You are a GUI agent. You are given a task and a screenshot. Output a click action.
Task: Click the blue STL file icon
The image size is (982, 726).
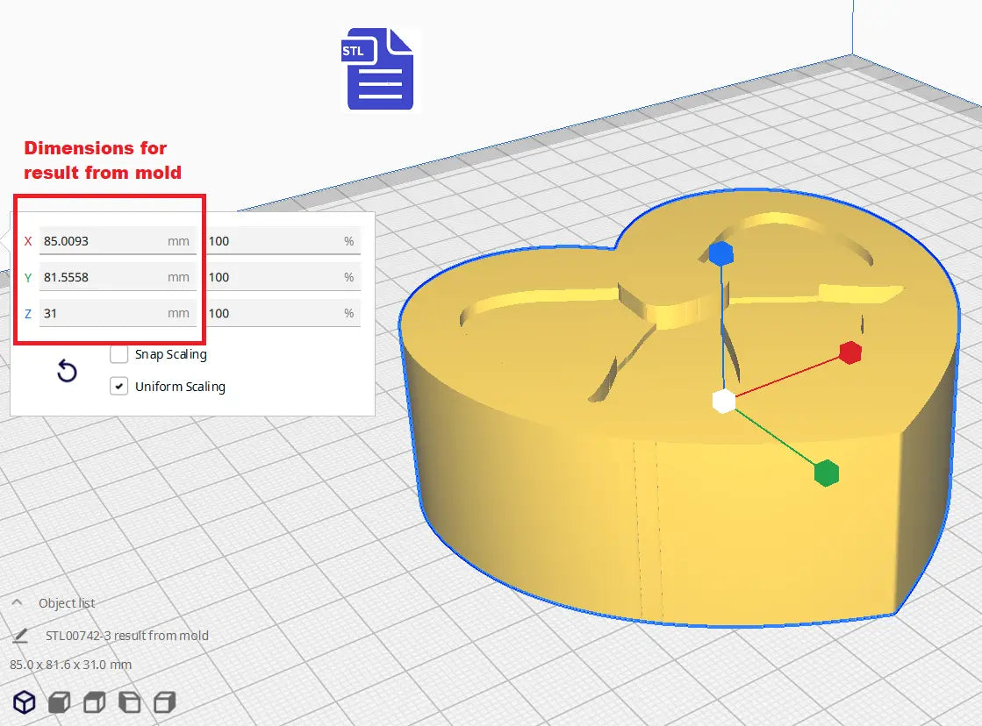click(x=378, y=69)
